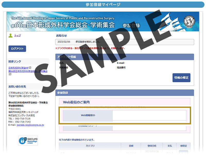Screen dimensions: 206x156
Task: Click the 関連リンク sidebar heading
Action: [15, 61]
